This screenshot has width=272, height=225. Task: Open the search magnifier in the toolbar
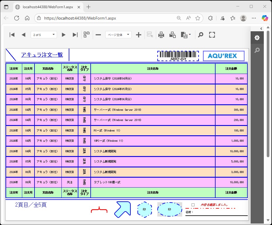[200, 35]
